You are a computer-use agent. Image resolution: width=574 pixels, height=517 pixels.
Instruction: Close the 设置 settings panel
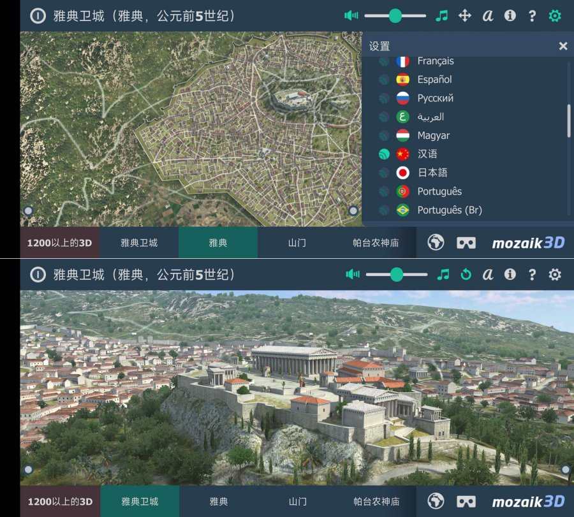(563, 46)
